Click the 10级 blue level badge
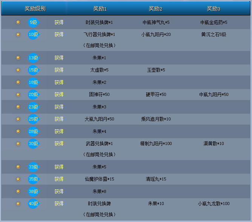252x222 pixels. click(33, 34)
